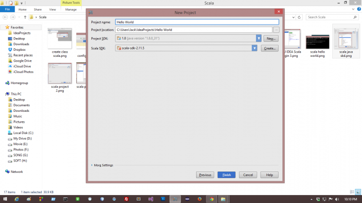
Task: Open the Project SDK dropdown
Action: 259,39
